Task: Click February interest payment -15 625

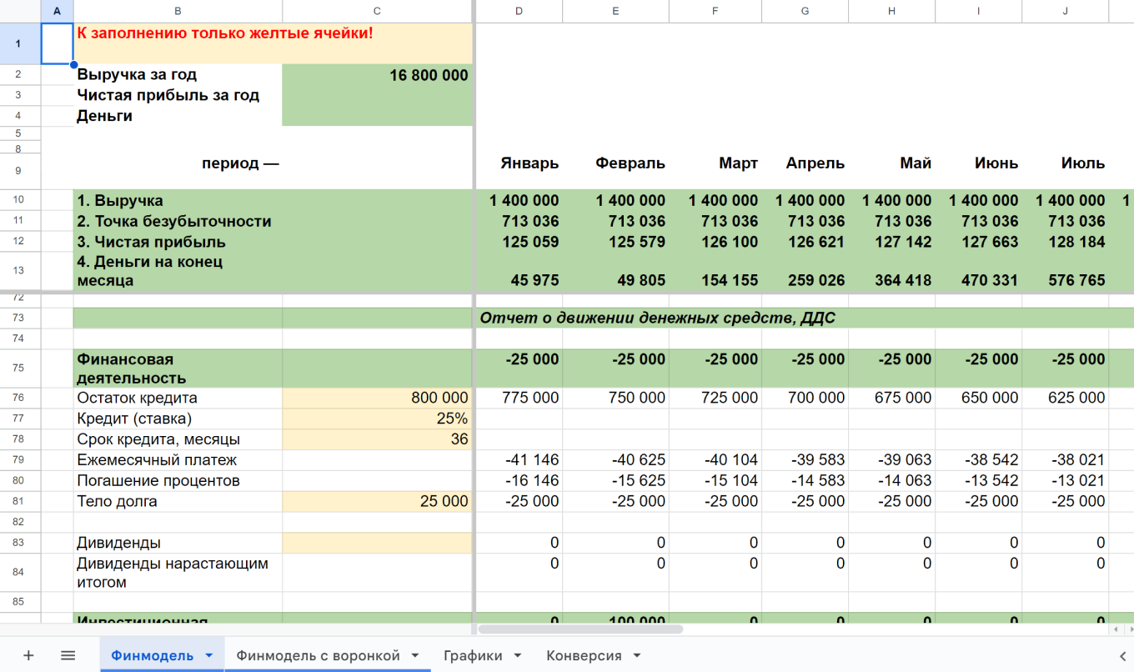Action: point(639,480)
